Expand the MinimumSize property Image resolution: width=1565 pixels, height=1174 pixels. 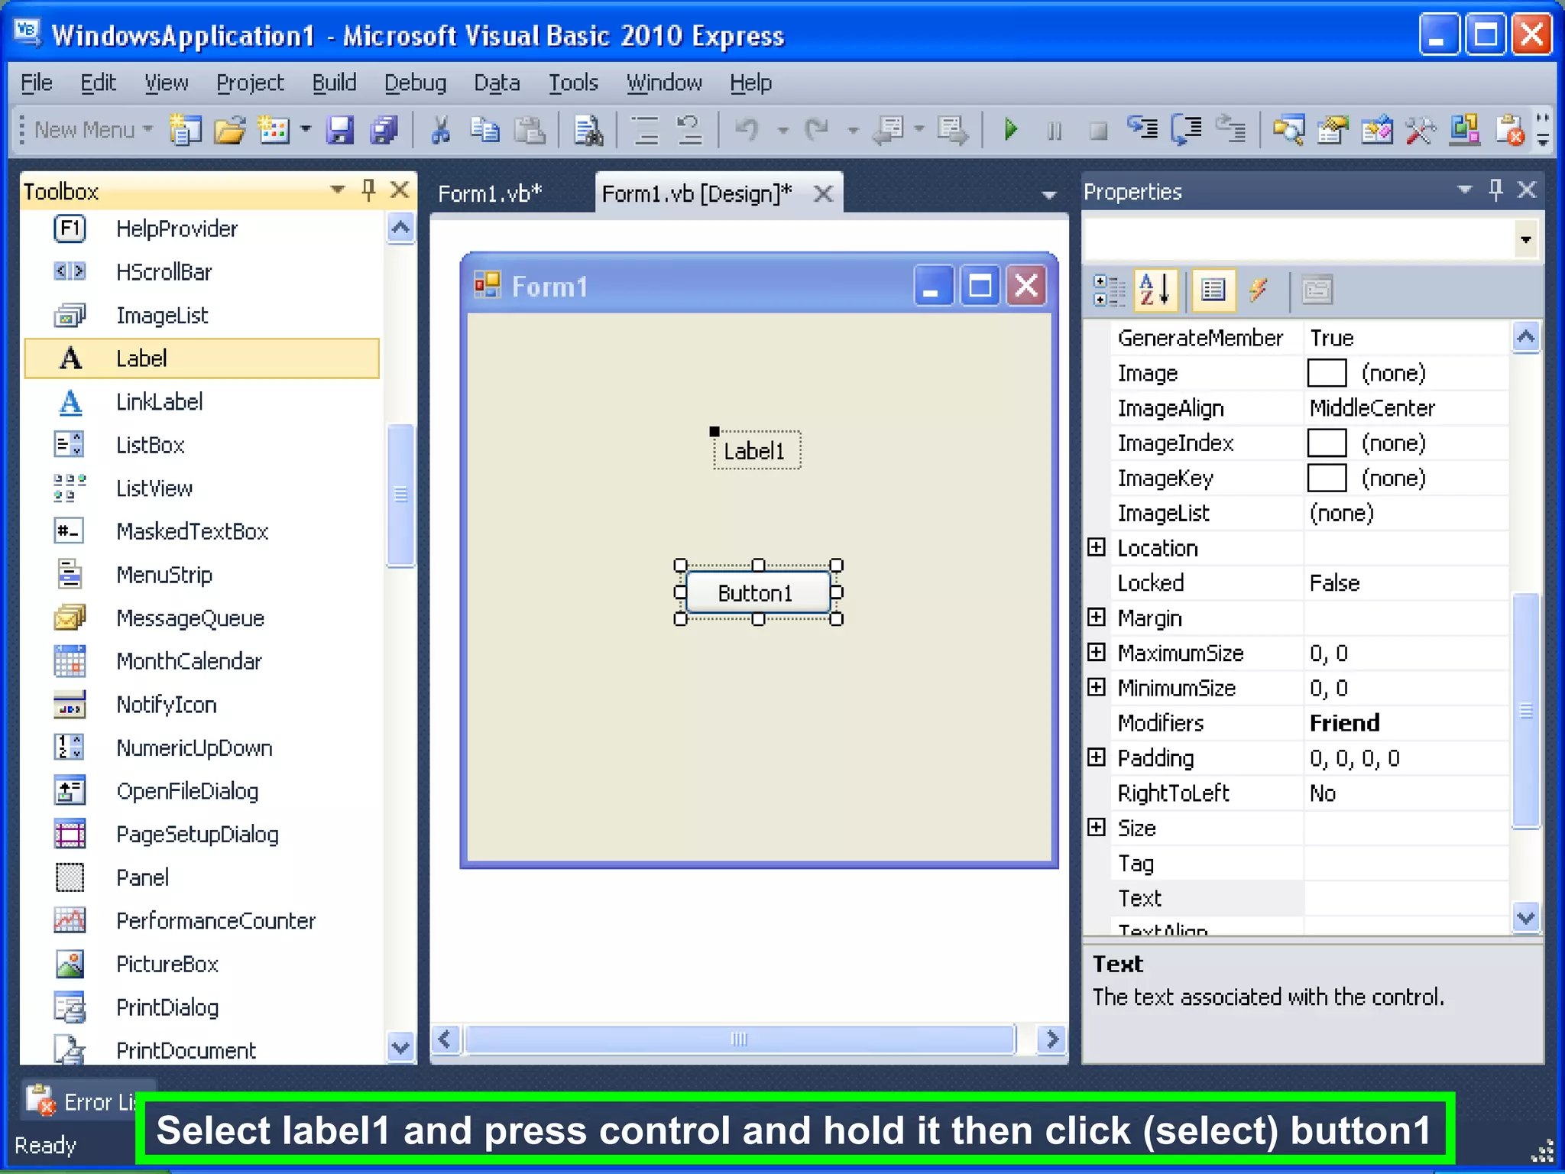1097,687
